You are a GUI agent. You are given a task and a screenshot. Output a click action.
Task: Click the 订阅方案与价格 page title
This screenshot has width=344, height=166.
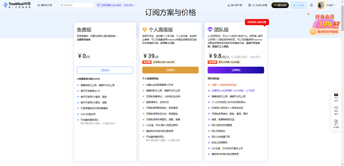click(x=171, y=12)
